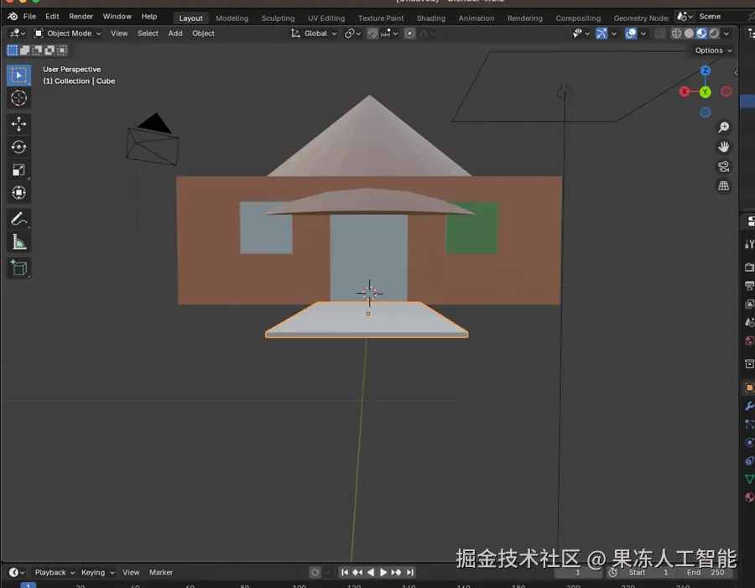
Task: Toggle the camera view icon
Action: 723,167
